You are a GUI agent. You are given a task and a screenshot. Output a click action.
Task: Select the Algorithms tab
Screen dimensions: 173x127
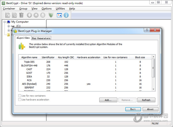coord(23,38)
